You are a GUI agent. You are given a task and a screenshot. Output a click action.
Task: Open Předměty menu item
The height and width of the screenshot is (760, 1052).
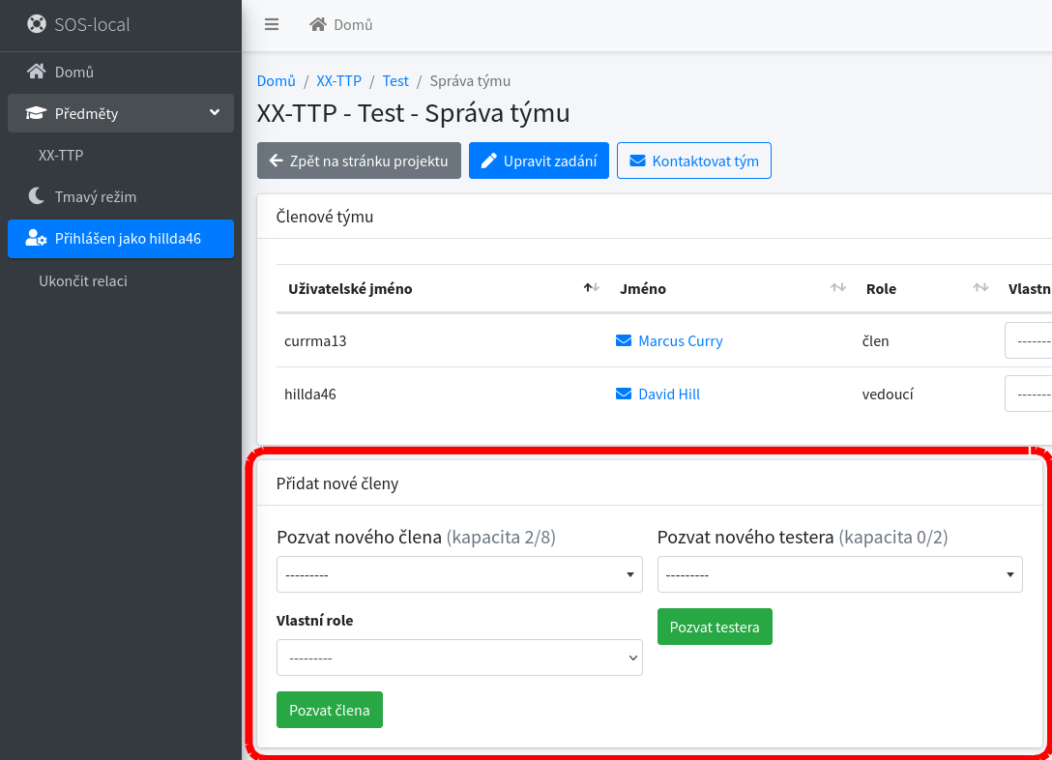(121, 113)
